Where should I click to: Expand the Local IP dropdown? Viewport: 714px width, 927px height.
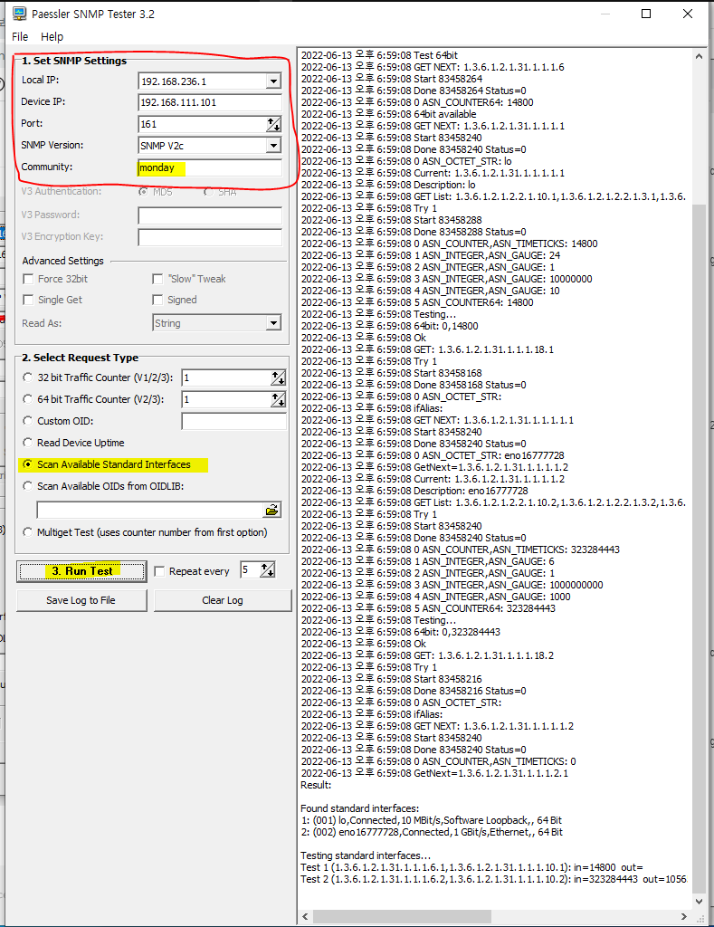pyautogui.click(x=273, y=81)
